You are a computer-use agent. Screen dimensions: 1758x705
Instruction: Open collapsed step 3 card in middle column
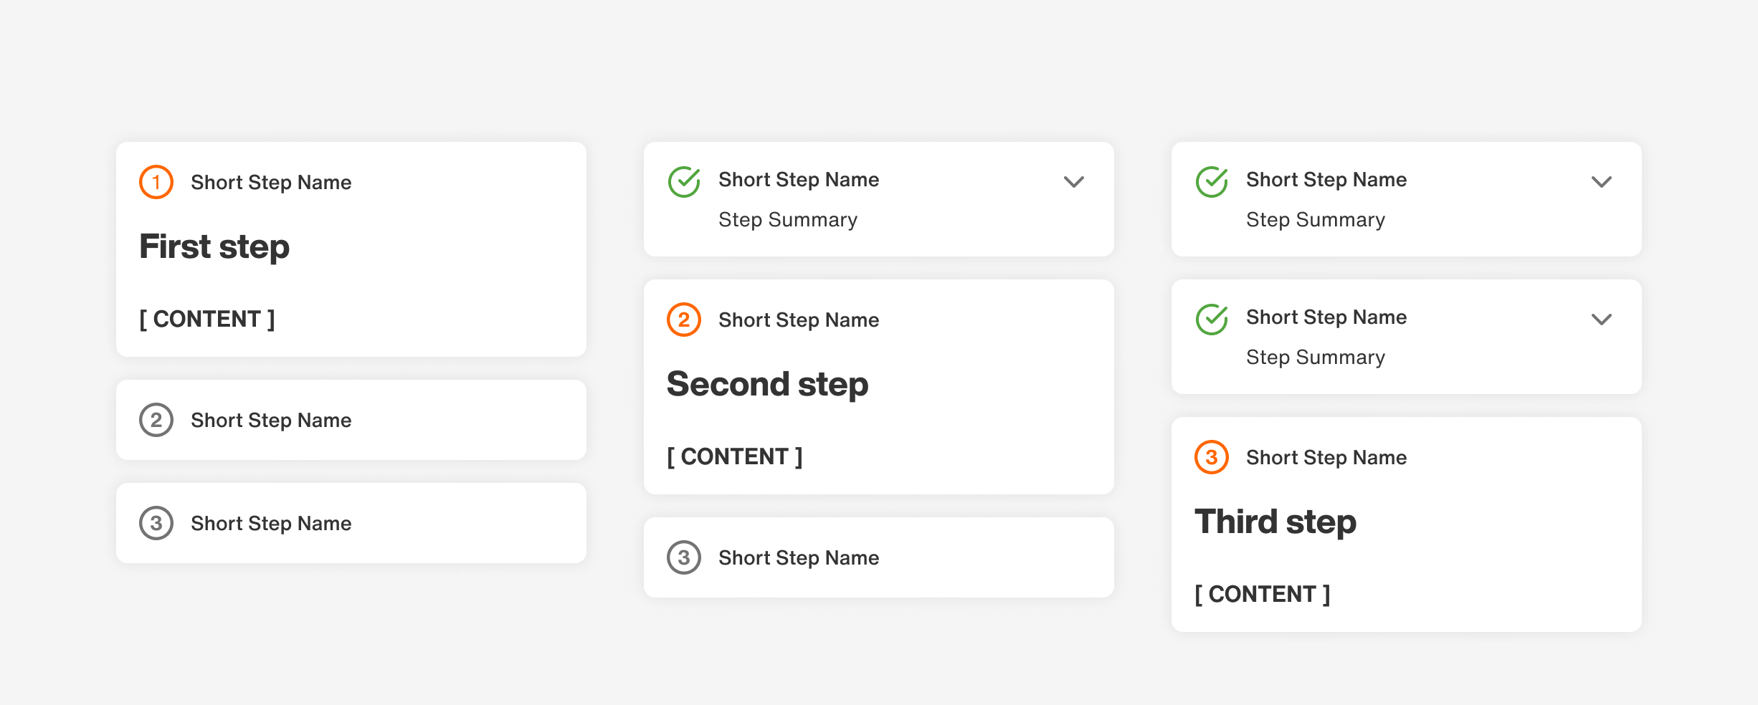pos(879,557)
